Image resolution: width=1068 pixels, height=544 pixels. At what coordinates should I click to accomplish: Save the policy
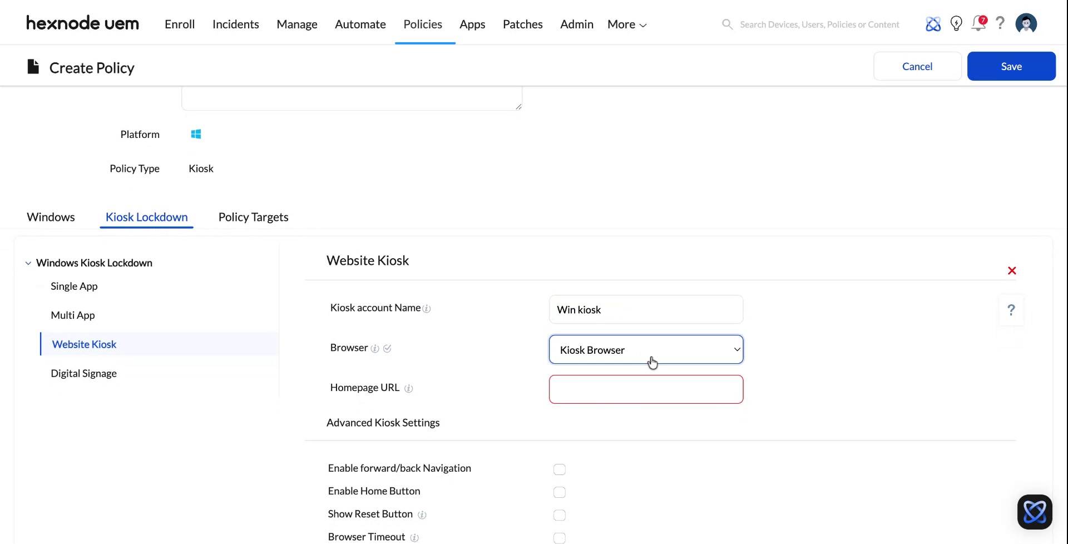(1011, 66)
